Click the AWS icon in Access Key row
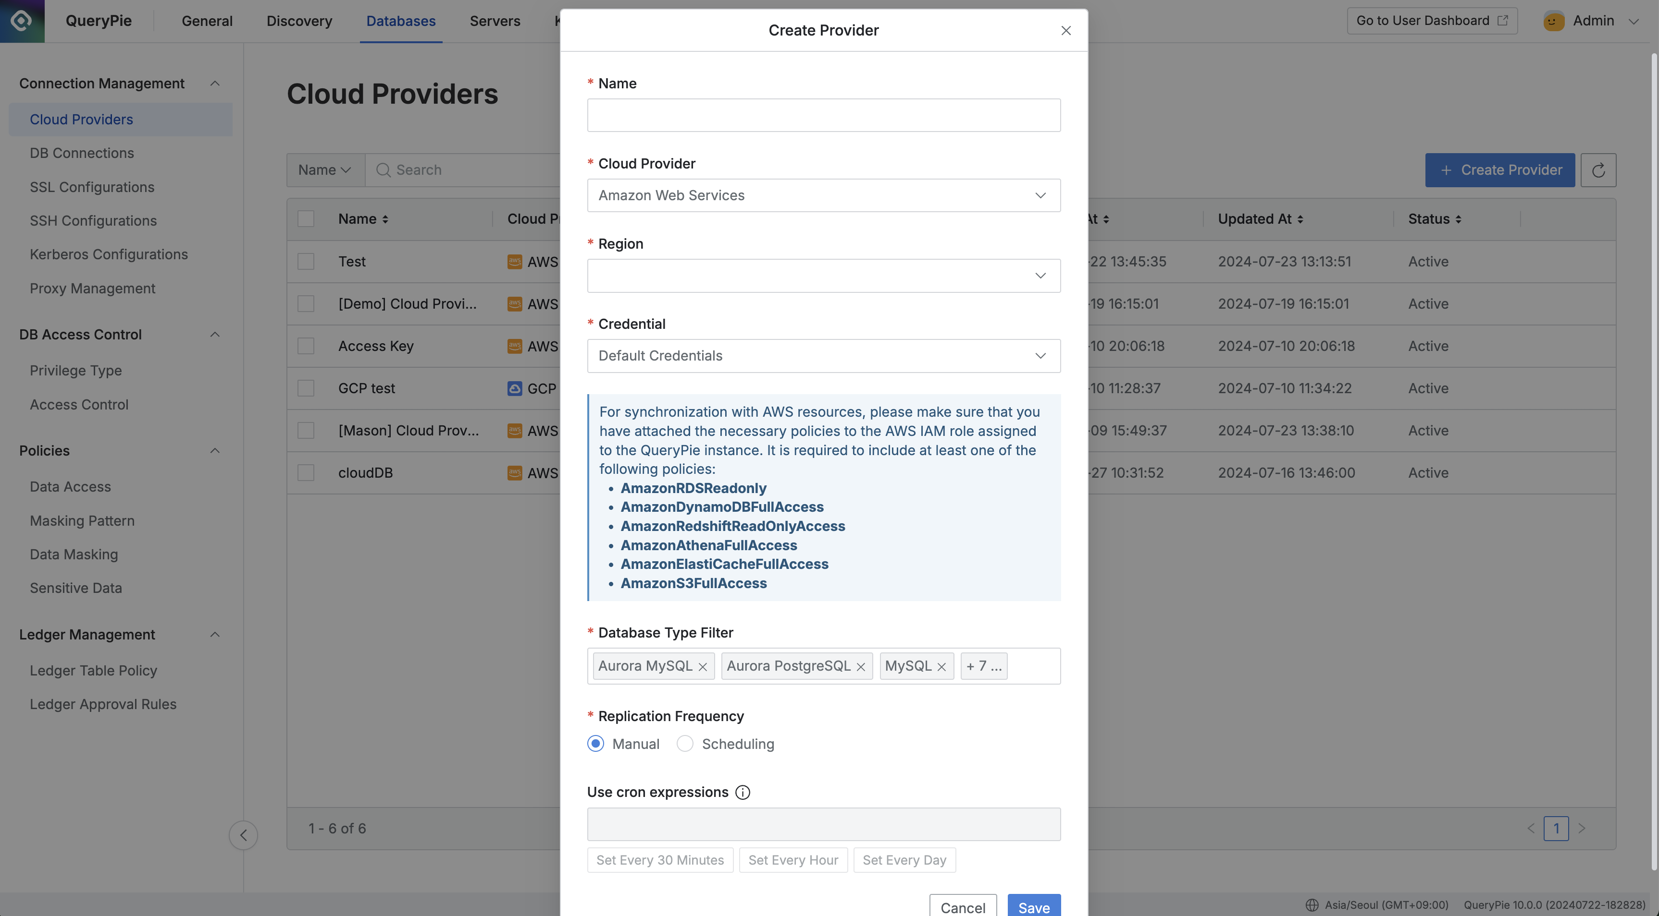The width and height of the screenshot is (1659, 916). (515, 346)
